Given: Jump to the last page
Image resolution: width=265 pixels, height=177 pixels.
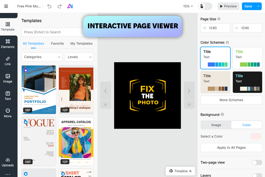Looking at the screenshot, I should (189, 105).
